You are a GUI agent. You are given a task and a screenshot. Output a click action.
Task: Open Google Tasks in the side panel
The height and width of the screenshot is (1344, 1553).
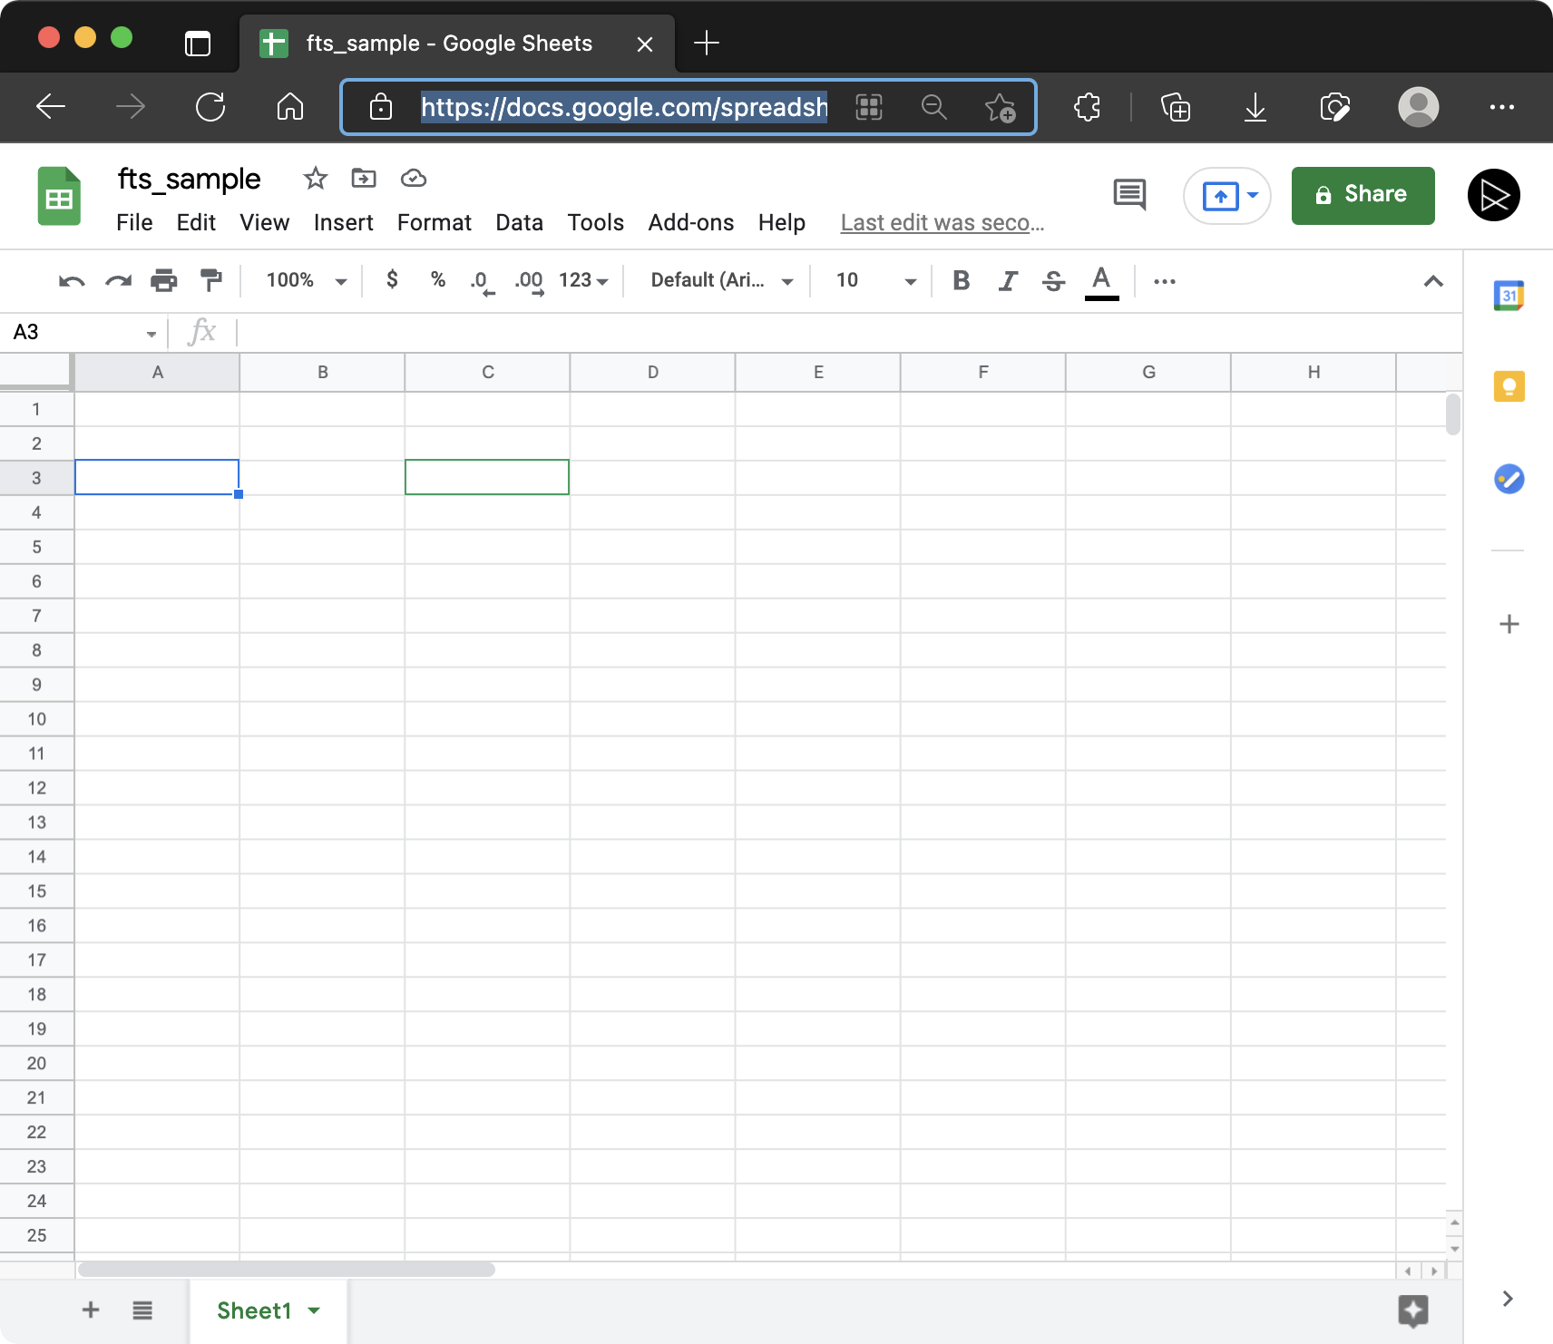(1509, 479)
